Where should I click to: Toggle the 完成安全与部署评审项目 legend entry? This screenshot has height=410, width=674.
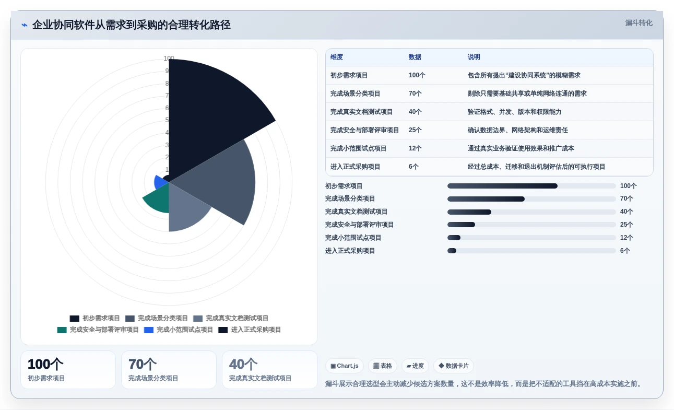pyautogui.click(x=98, y=330)
